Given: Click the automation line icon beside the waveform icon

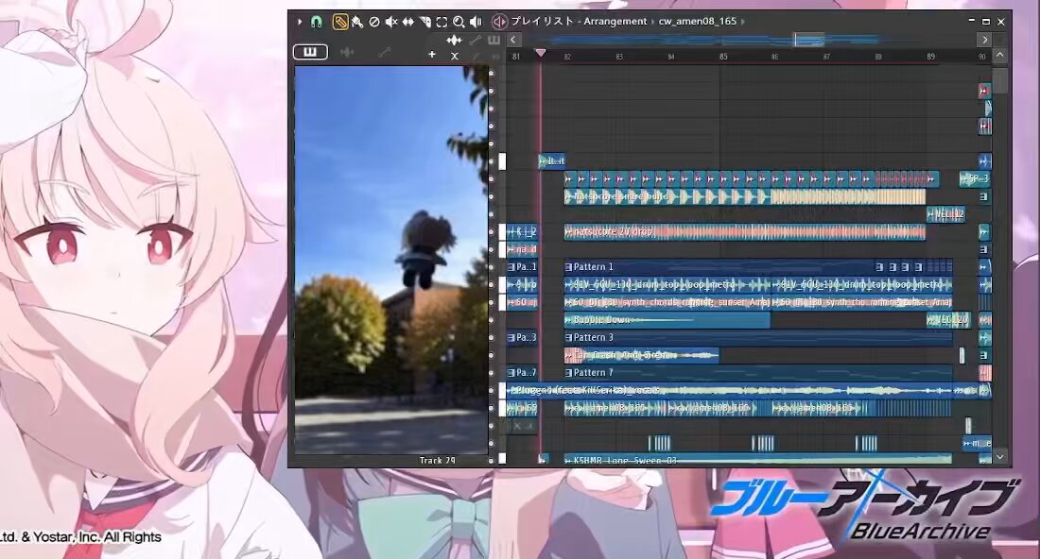Looking at the screenshot, I should point(475,41).
